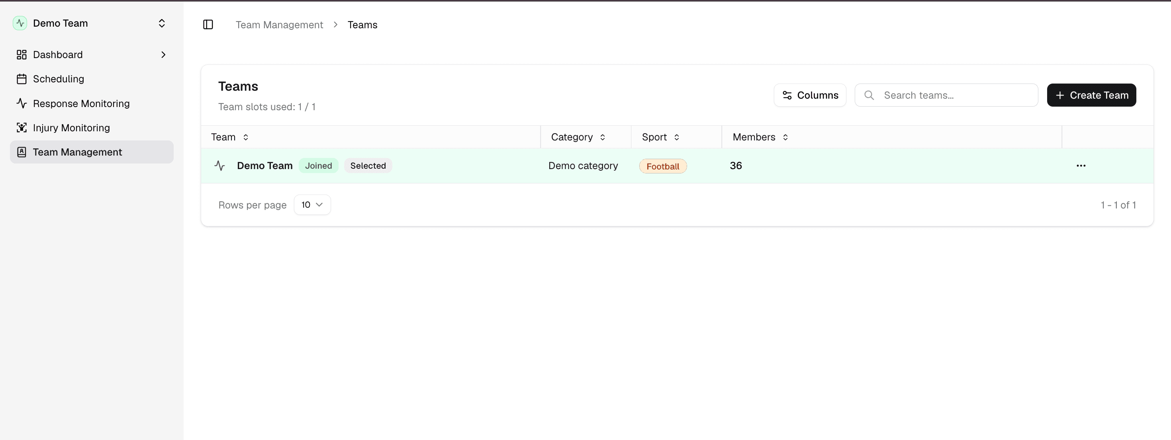Open the Rows per page dropdown

tap(312, 205)
